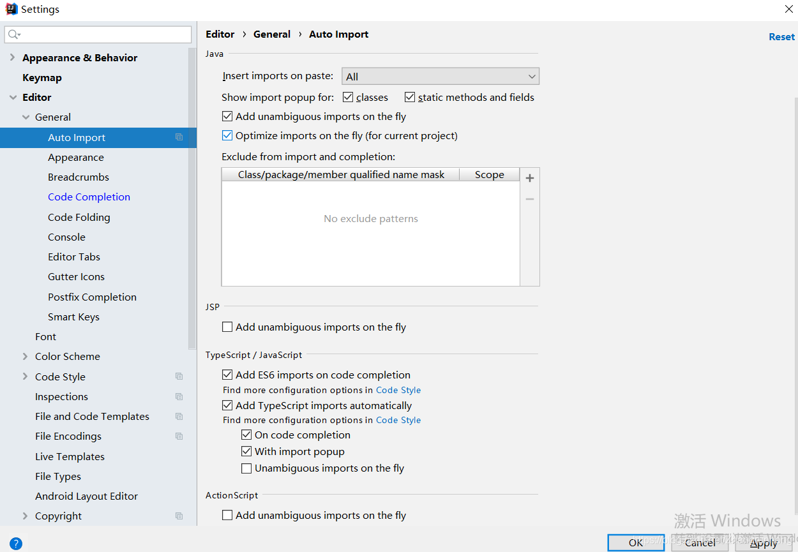Screen dimensions: 798x552
Task: Select Smart Keys settings
Action: point(73,317)
